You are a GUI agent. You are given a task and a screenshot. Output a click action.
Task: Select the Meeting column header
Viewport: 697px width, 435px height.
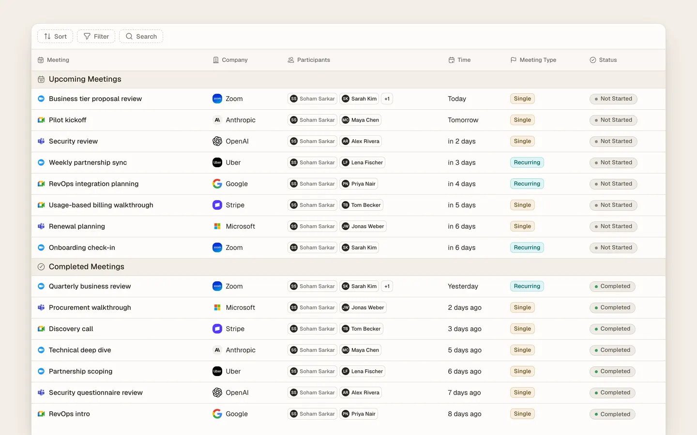[x=53, y=60]
